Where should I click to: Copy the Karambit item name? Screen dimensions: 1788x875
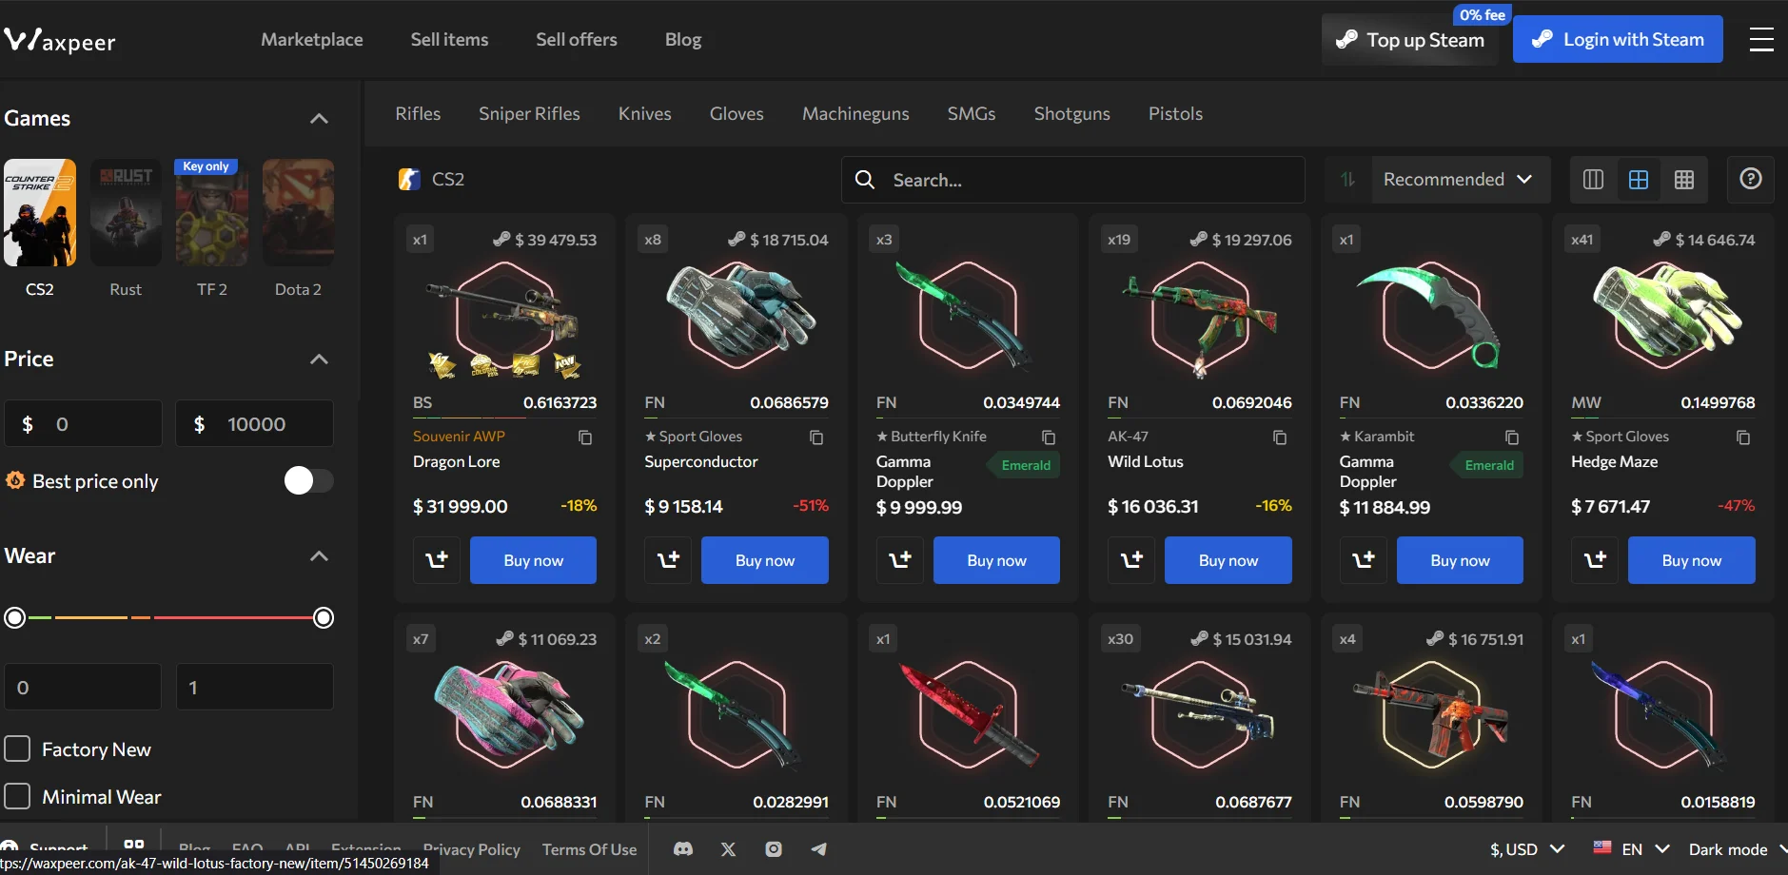(x=1512, y=437)
